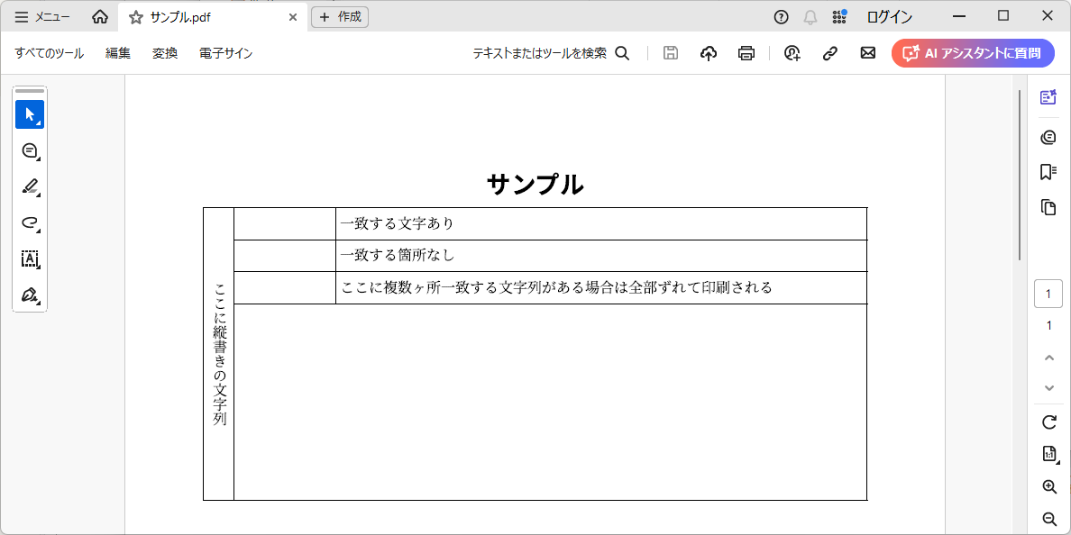Click the cloud upload icon
The image size is (1071, 535).
coord(709,53)
